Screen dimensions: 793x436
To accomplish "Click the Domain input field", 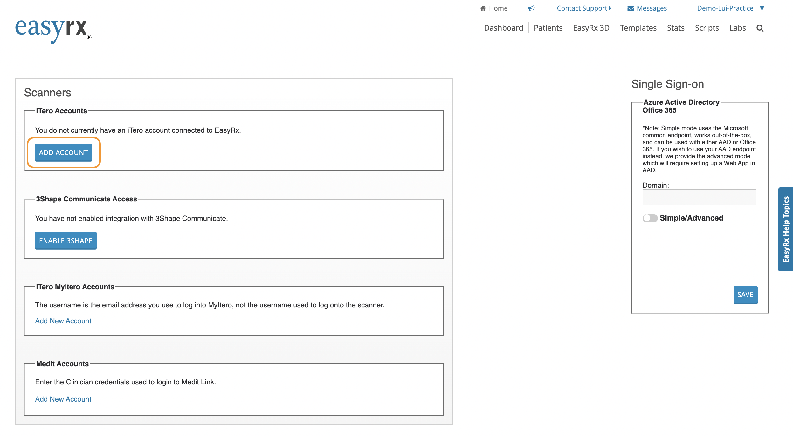I will pos(699,197).
